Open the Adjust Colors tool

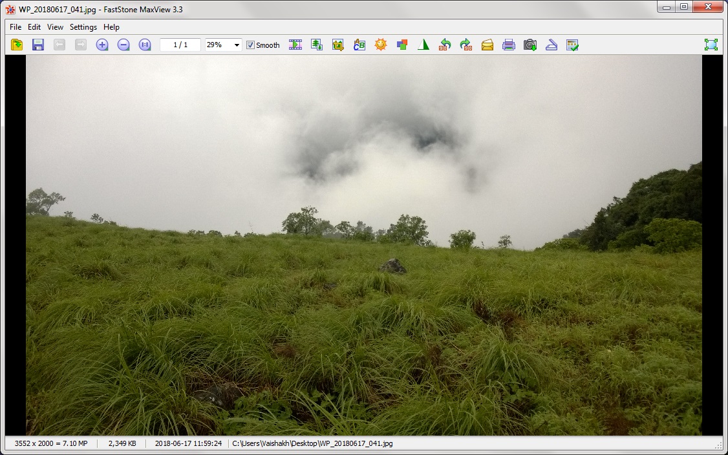[401, 45]
